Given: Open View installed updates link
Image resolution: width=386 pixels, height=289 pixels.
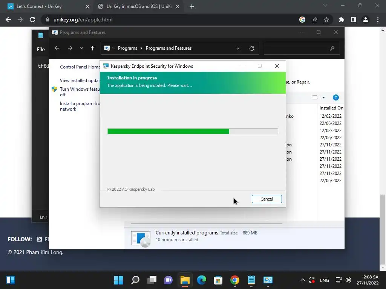Looking at the screenshot, I should coord(80,81).
